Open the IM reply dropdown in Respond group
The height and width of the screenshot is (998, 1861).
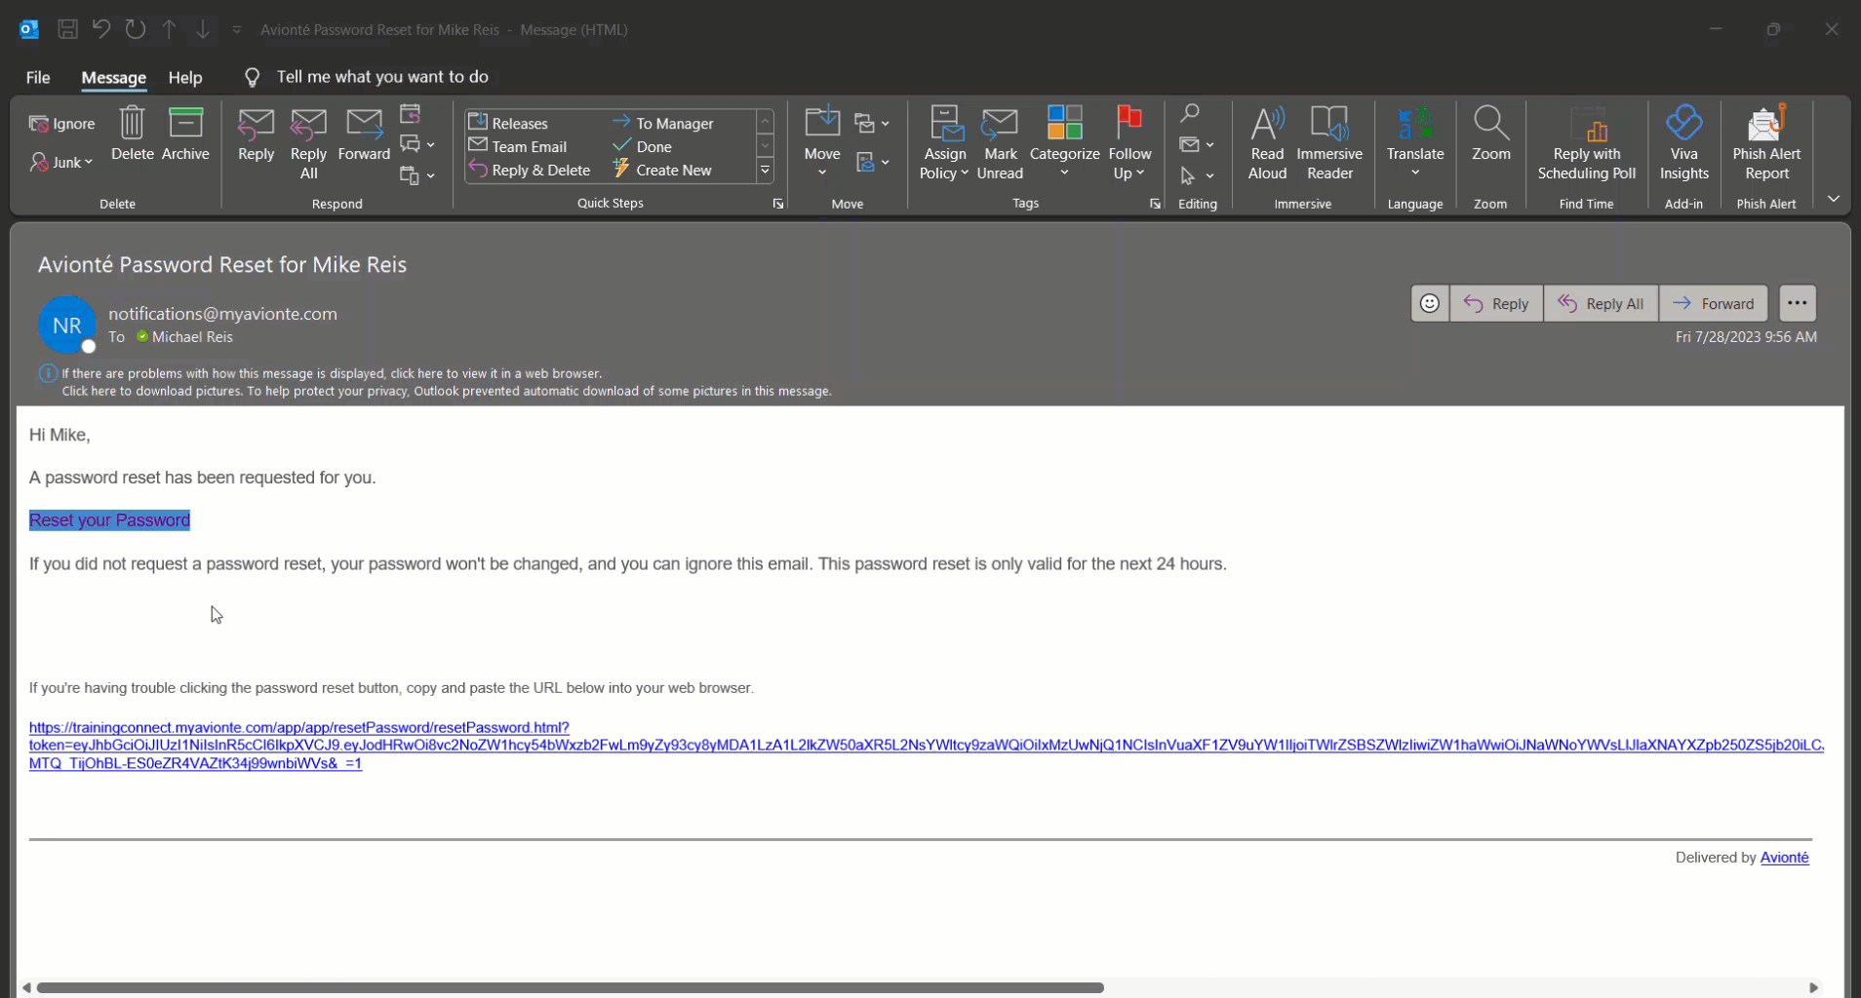(x=417, y=144)
